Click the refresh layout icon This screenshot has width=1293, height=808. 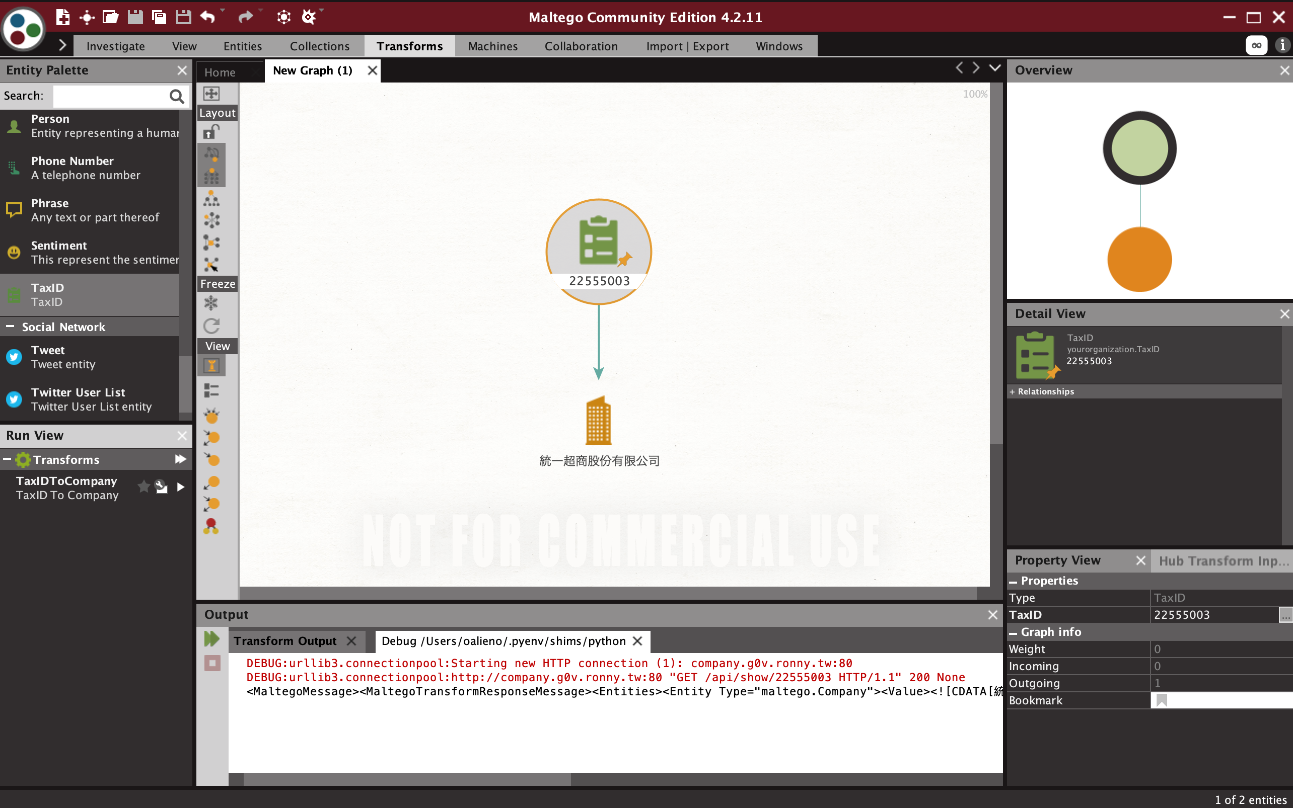click(x=211, y=326)
